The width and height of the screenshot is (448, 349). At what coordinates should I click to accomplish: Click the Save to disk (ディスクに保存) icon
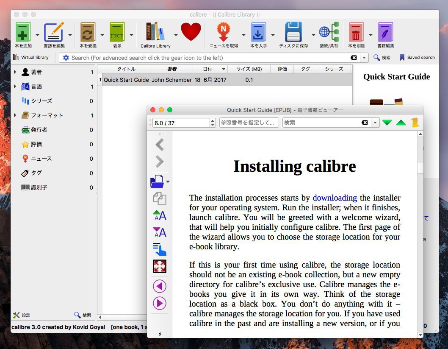click(293, 33)
